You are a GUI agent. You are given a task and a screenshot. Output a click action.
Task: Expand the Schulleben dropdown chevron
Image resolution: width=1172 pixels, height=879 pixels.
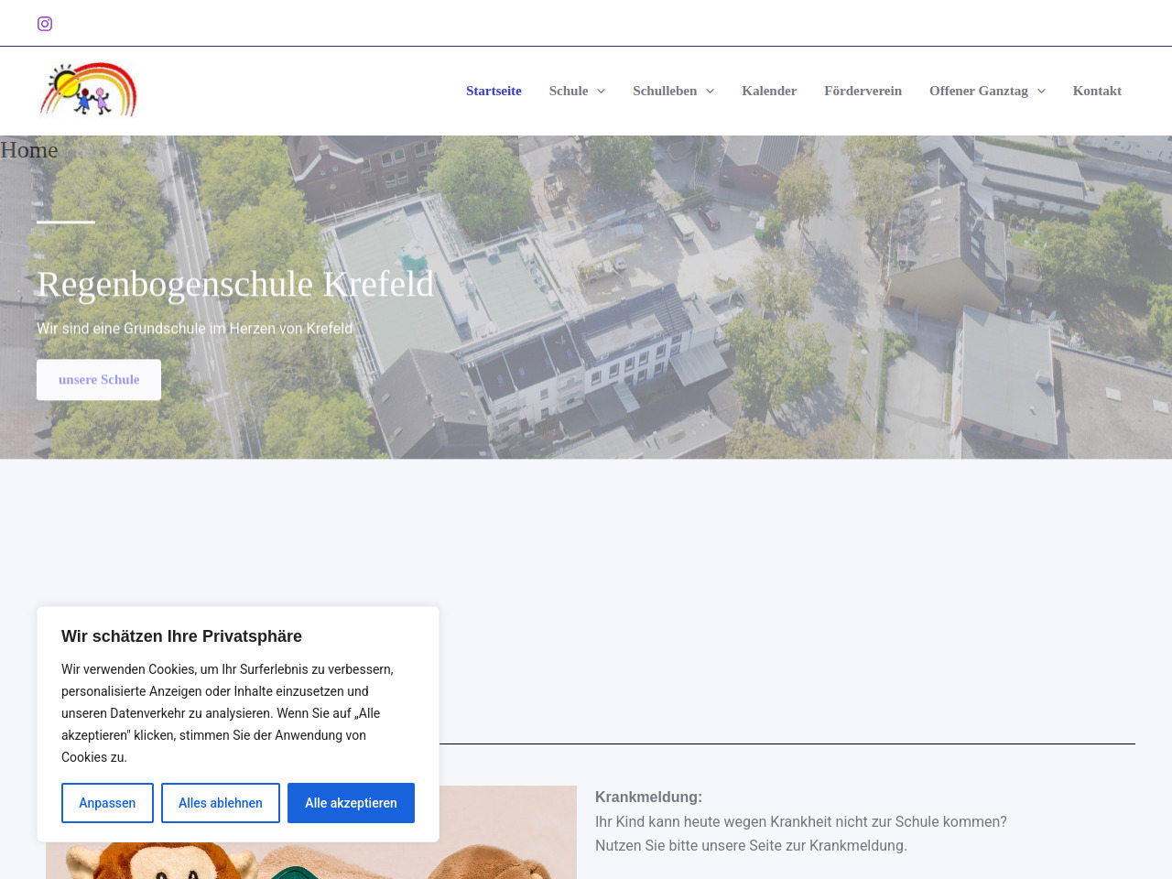click(x=710, y=91)
